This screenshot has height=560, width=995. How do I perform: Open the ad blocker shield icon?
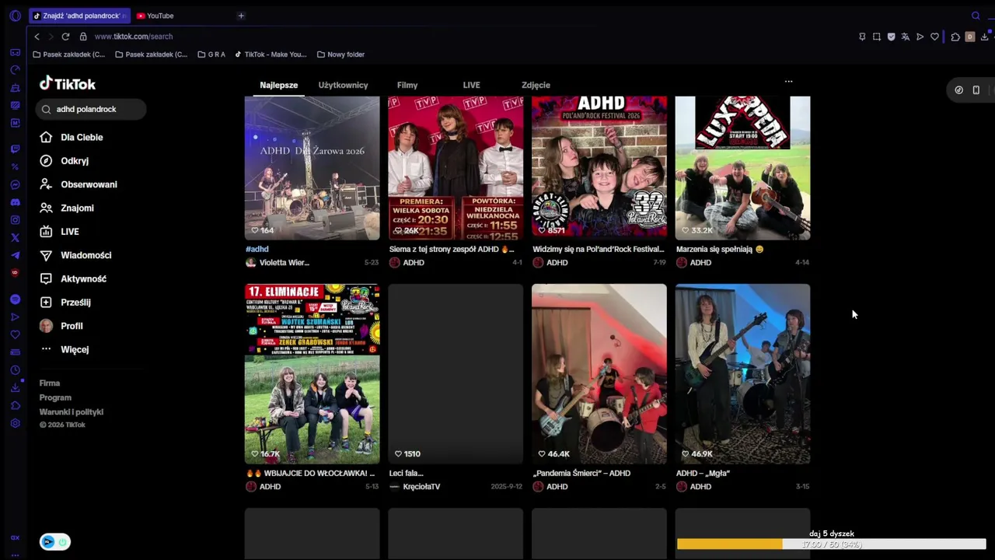click(891, 37)
